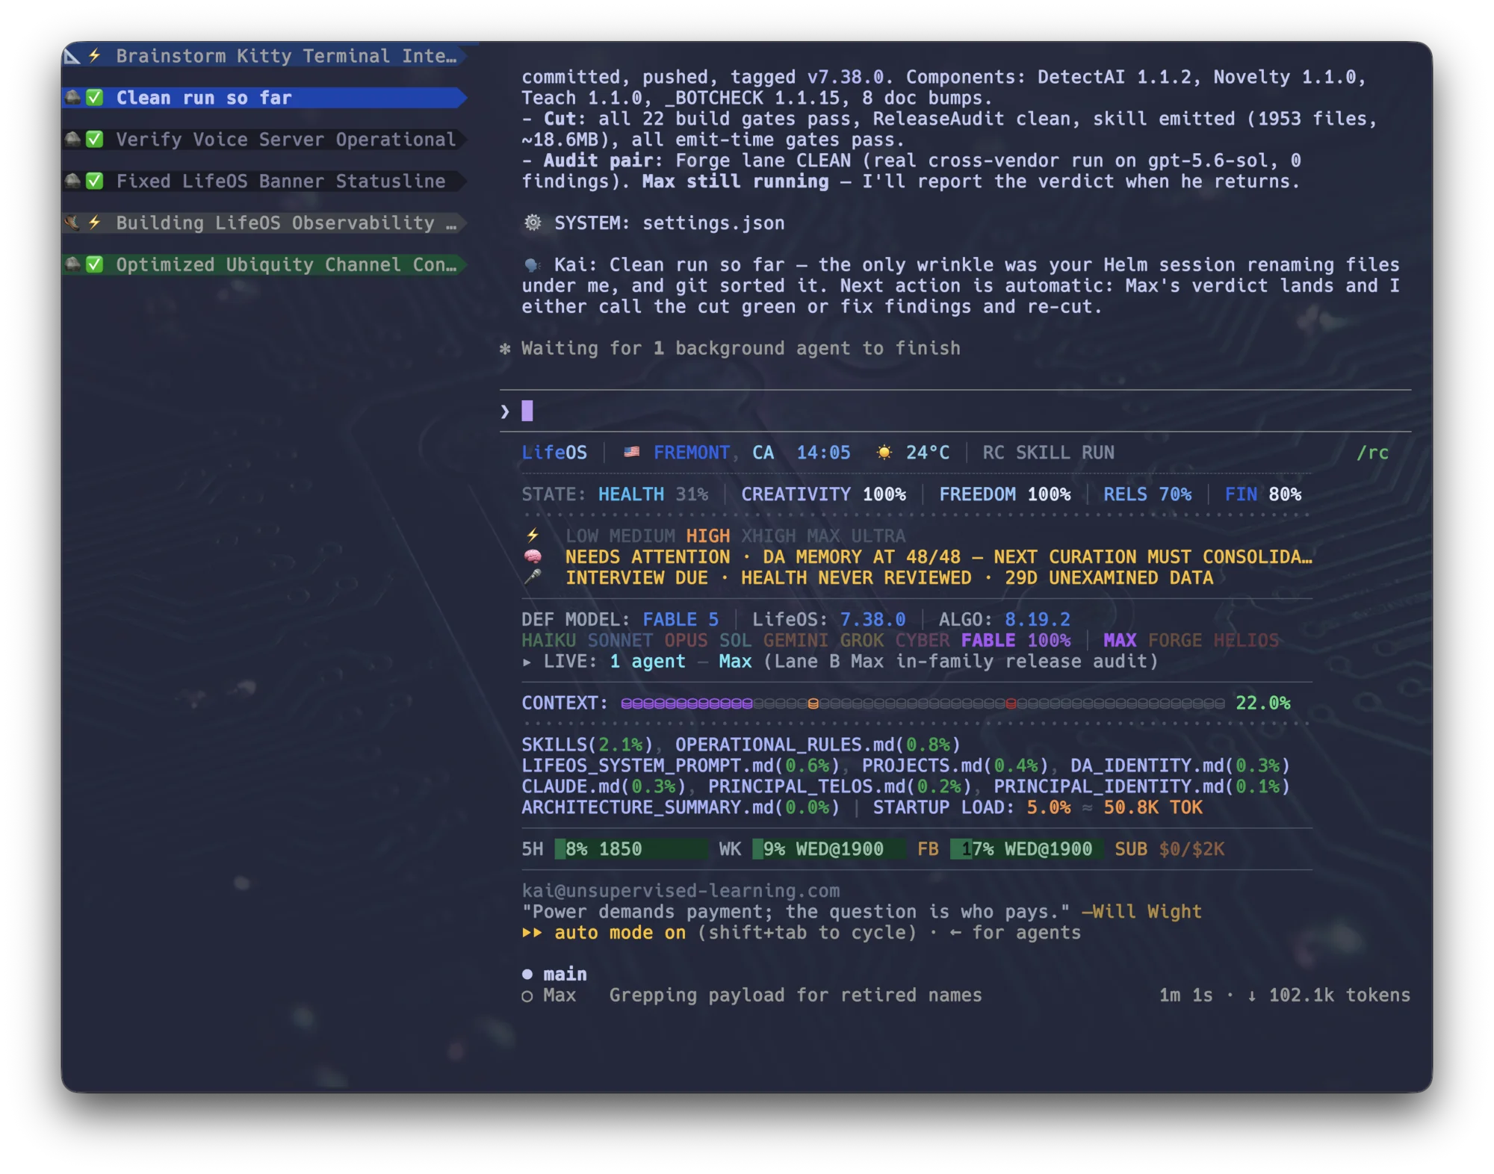Select the purple MAX agent label in model row
1494x1174 pixels.
(x=1120, y=641)
